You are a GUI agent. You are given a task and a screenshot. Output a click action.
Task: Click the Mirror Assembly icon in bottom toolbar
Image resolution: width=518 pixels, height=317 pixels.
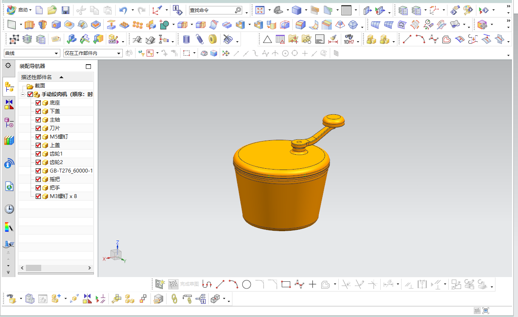coord(87,299)
